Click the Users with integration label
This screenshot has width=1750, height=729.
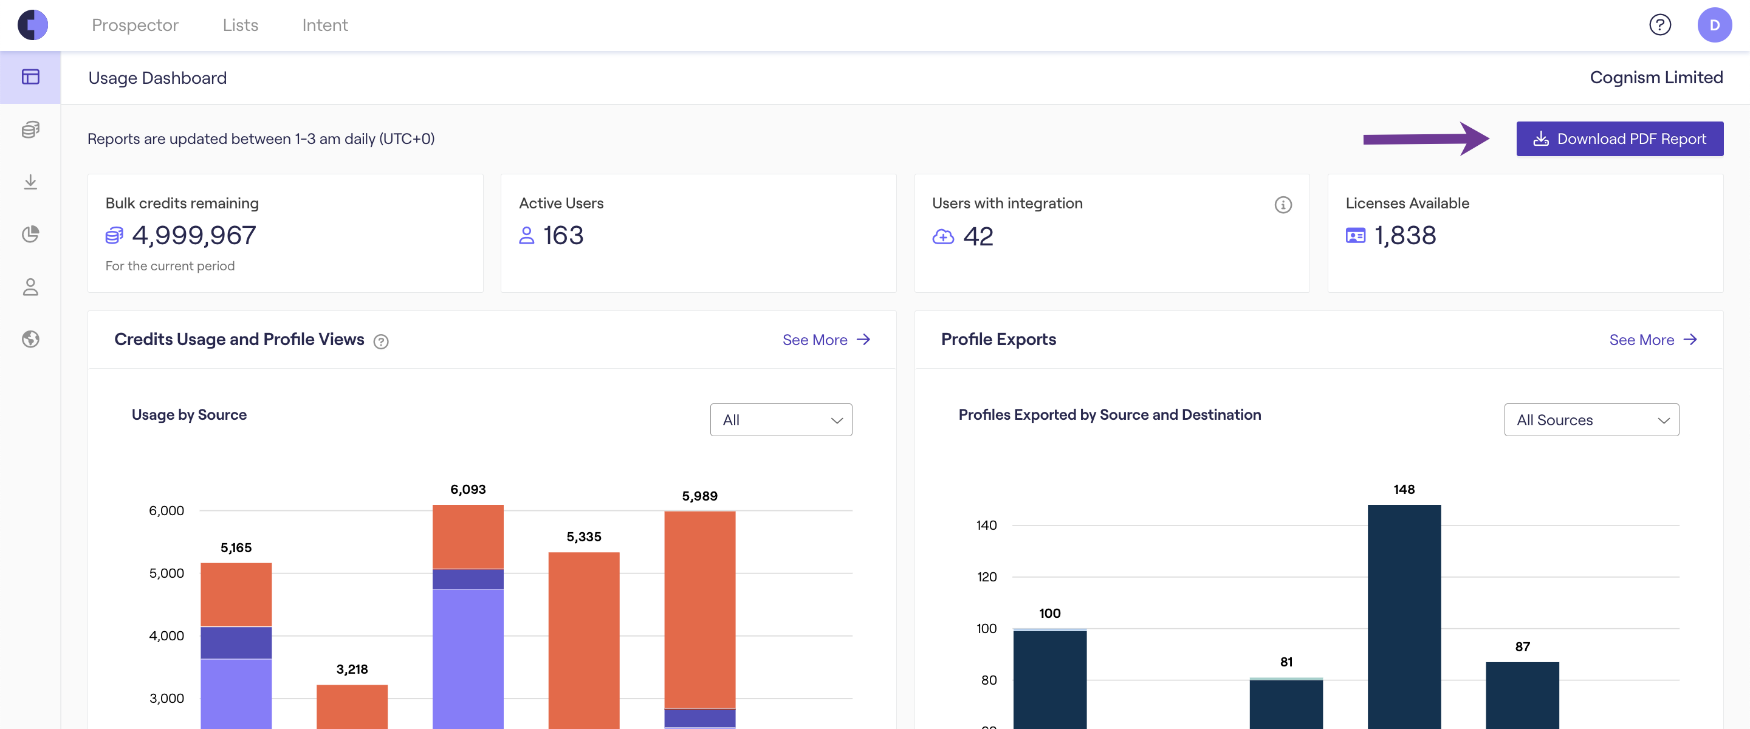[1007, 203]
